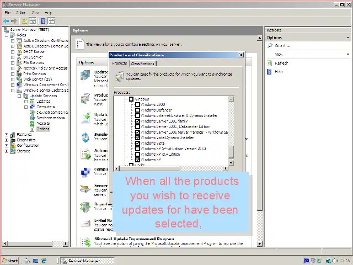The height and width of the screenshot is (265, 353).
Task: Open the Automatic Approvals icon
Action: pos(85,155)
